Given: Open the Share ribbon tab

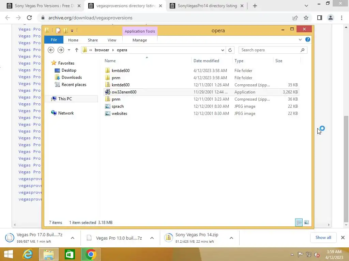Looking at the screenshot, I should tap(93, 40).
